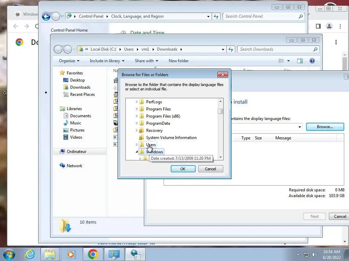The height and width of the screenshot is (261, 349).
Task: Open the Windows Start menu
Action: pos(9,254)
